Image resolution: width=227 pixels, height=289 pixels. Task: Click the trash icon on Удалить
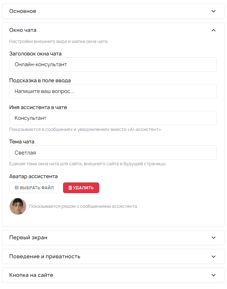[x=70, y=188]
